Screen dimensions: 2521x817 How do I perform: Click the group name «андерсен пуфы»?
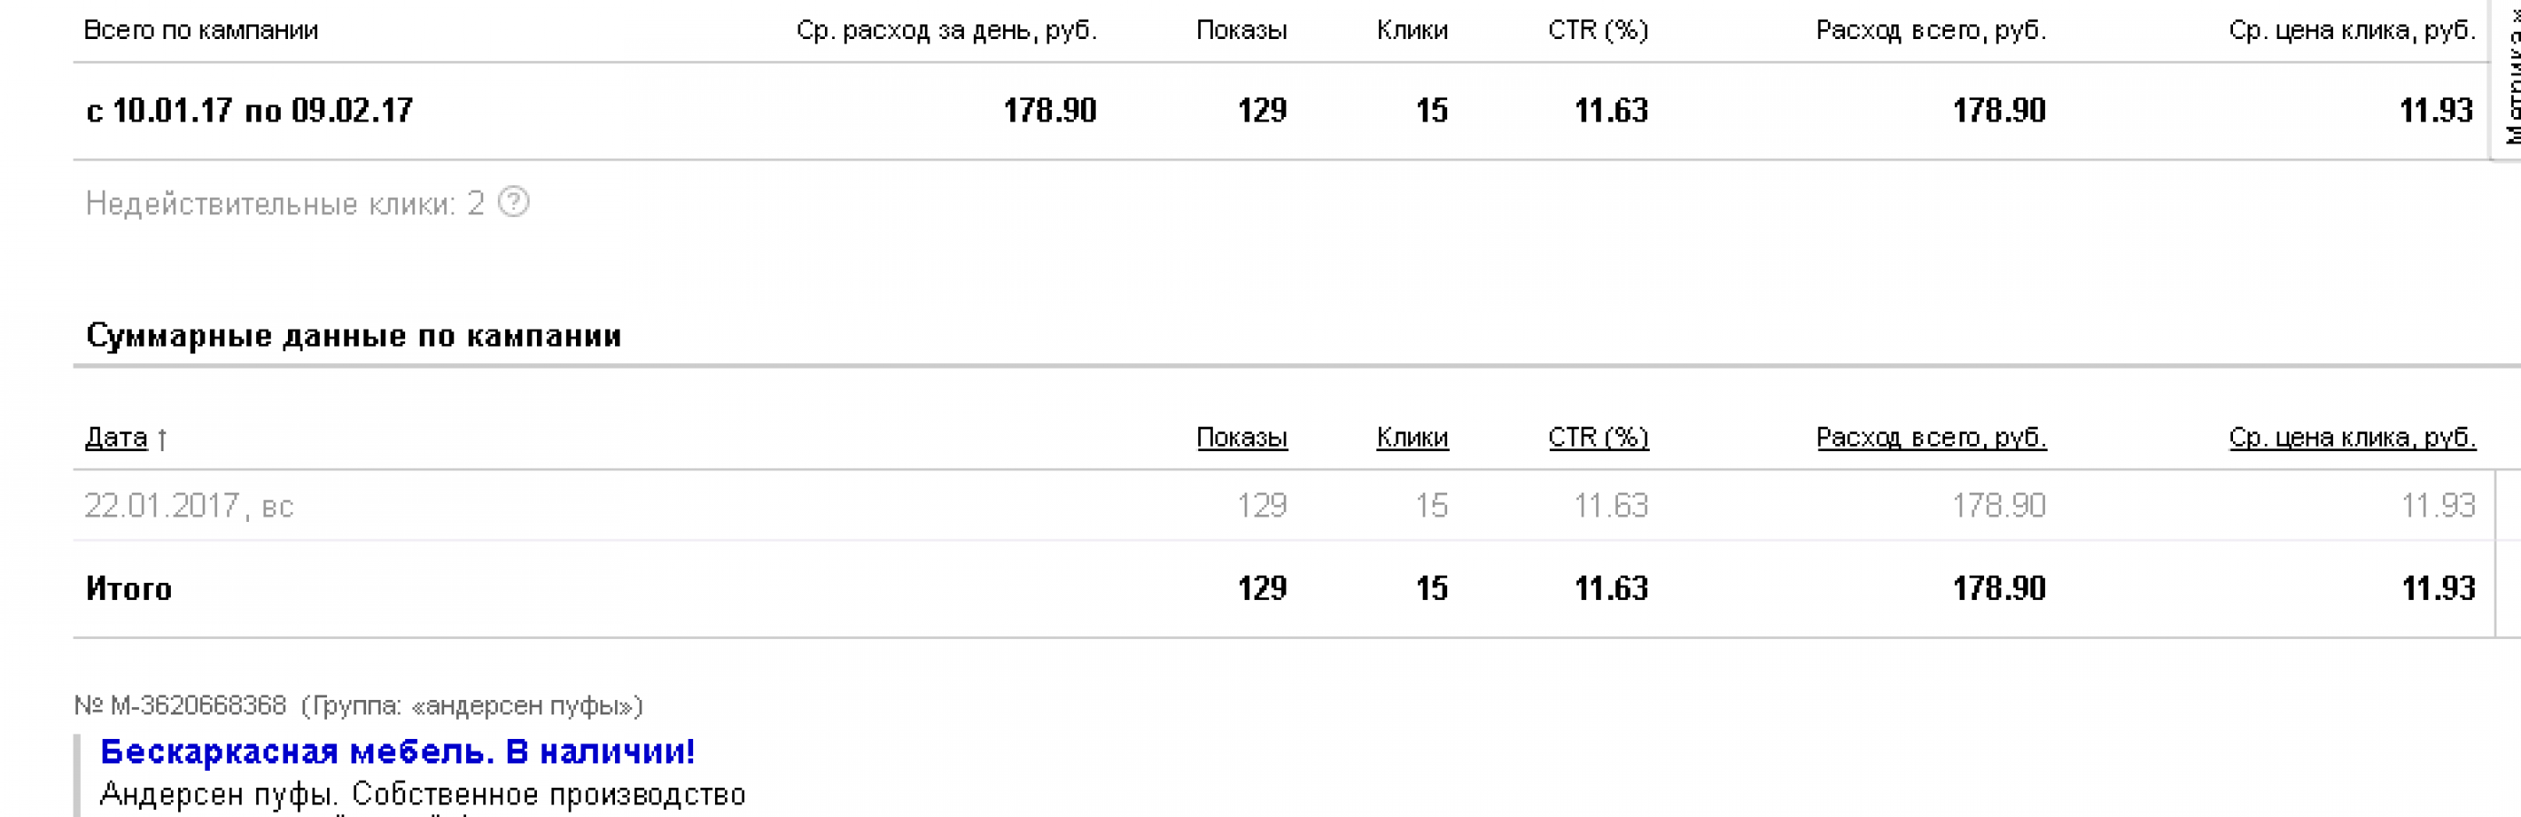click(522, 705)
